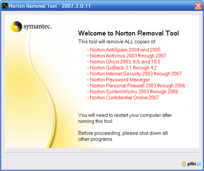Viewport: 204px width, 171px height.
Task: Close the Norton Removal Tool window
Action: pos(198,6)
